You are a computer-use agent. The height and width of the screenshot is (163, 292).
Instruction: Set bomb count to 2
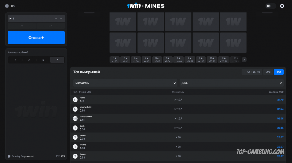[x=15, y=60]
